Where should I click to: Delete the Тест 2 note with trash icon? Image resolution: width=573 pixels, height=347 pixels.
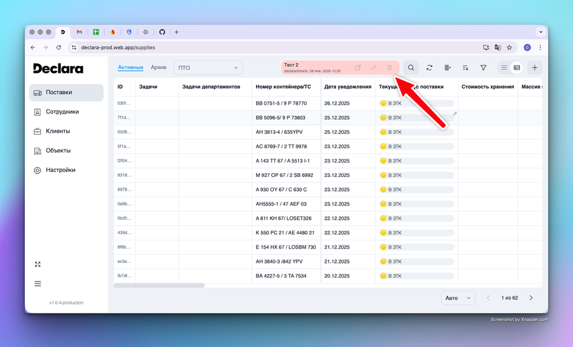click(x=389, y=68)
